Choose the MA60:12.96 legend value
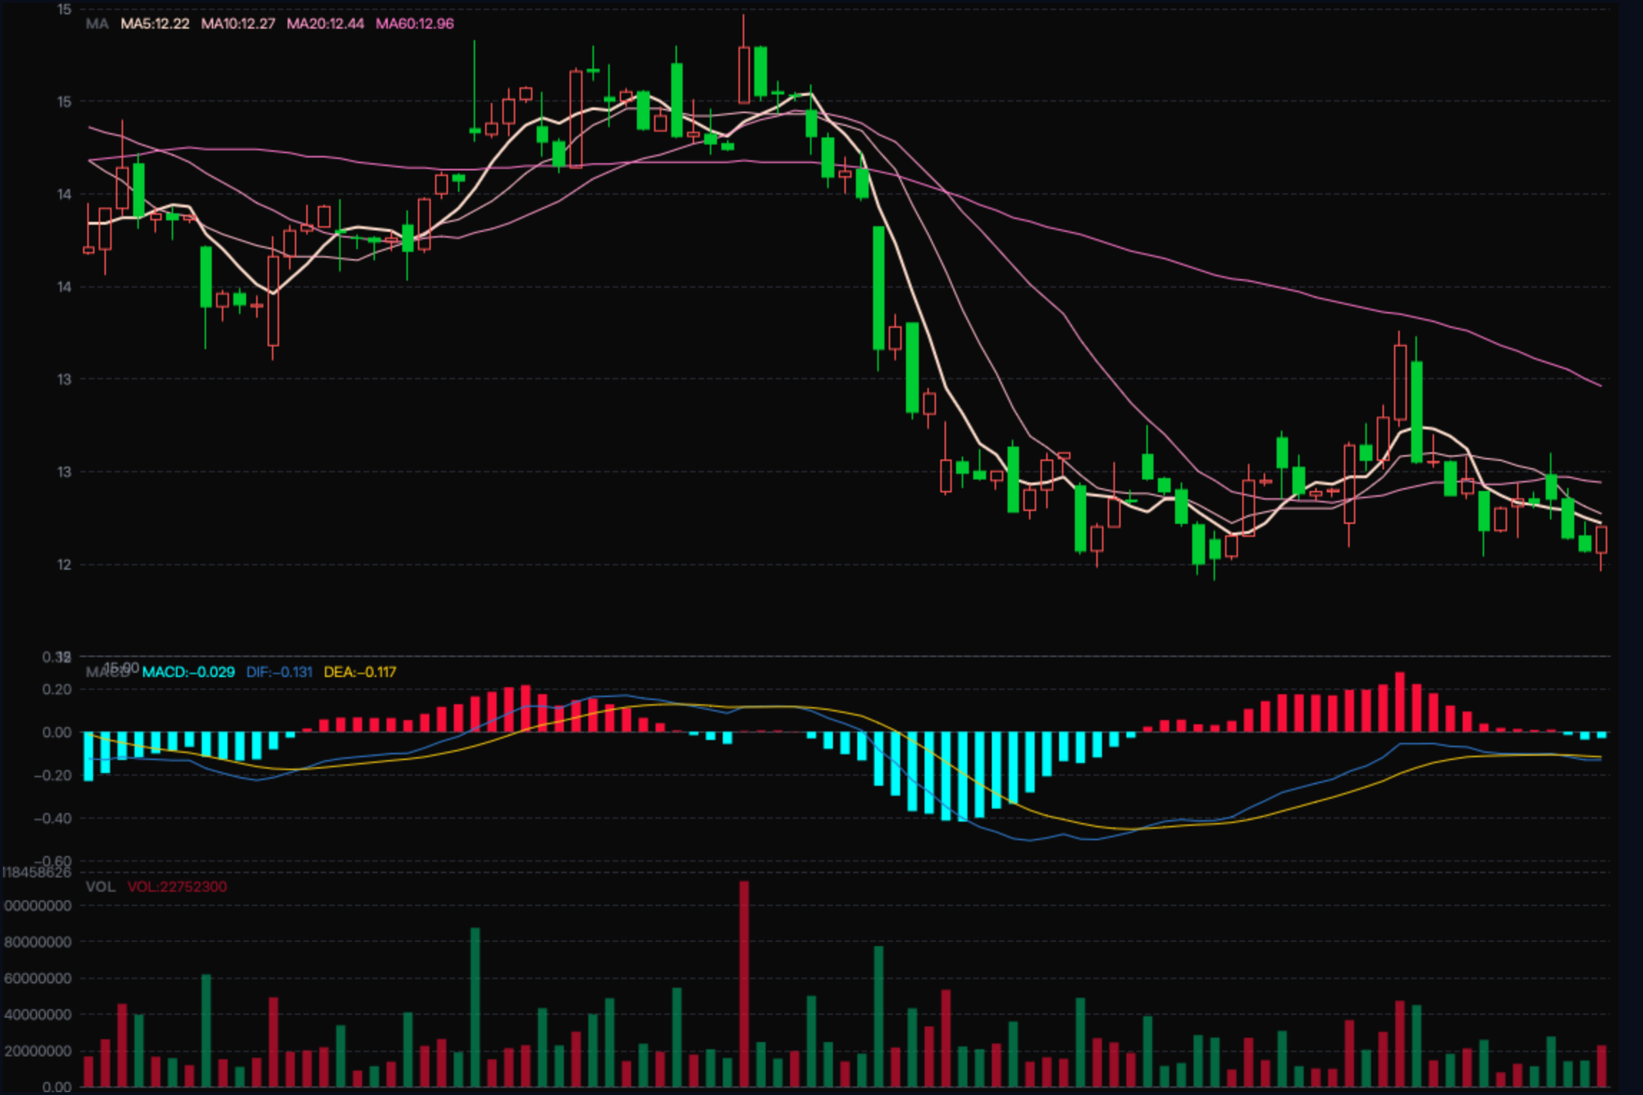Image resolution: width=1643 pixels, height=1095 pixels. tap(414, 24)
